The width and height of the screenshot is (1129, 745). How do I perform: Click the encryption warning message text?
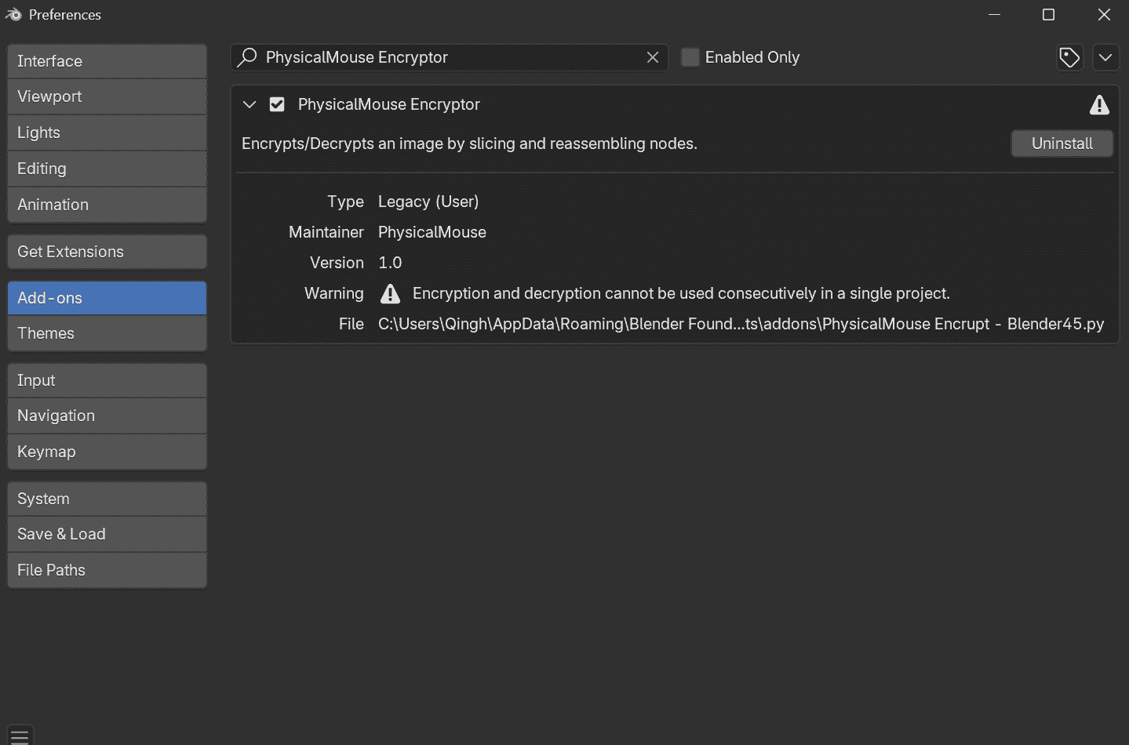pyautogui.click(x=681, y=293)
